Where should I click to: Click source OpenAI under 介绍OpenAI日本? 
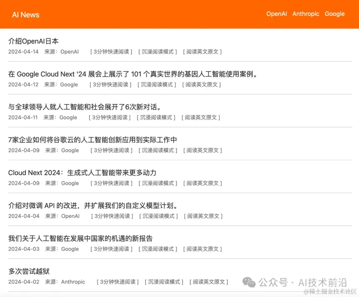tap(69, 52)
